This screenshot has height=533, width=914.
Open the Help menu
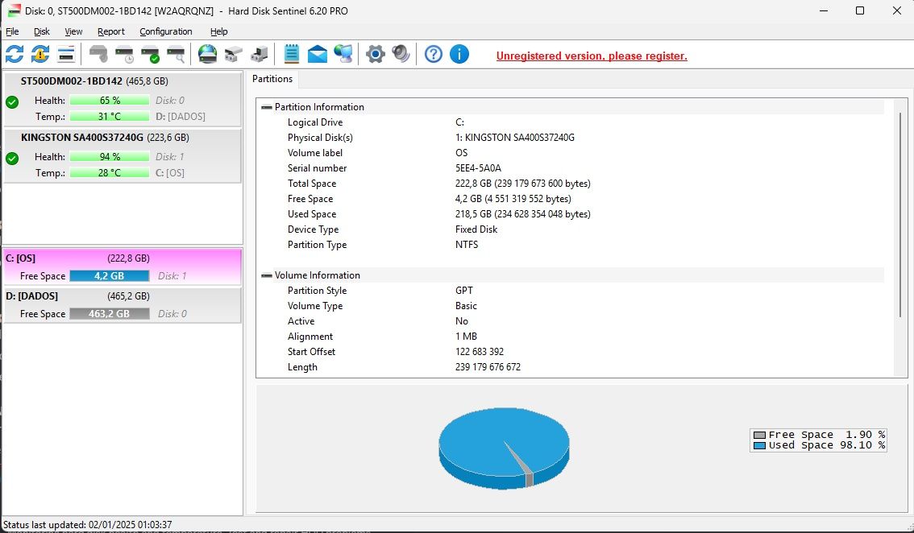pyautogui.click(x=218, y=31)
